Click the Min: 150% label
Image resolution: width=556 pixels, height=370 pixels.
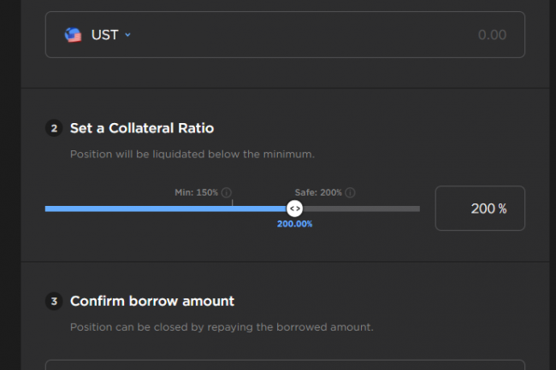click(x=196, y=193)
